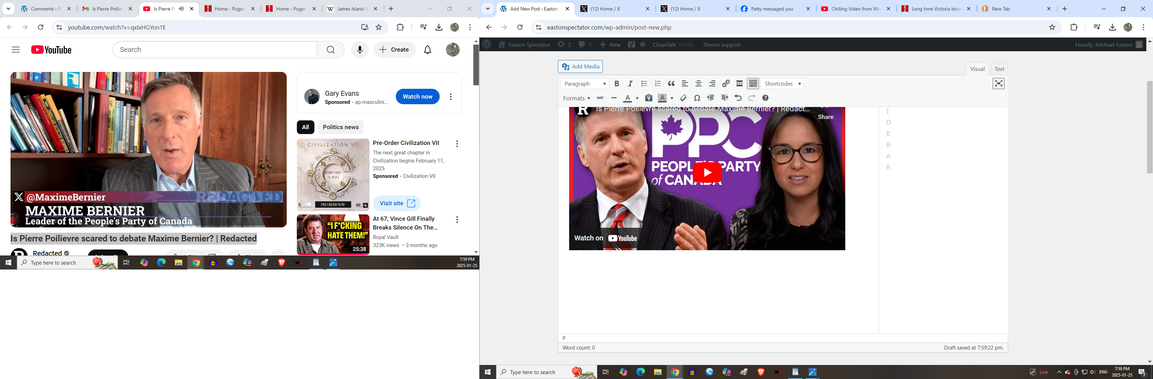Click the Clear formatting eraser icon
This screenshot has width=1153, height=379.
coord(683,98)
